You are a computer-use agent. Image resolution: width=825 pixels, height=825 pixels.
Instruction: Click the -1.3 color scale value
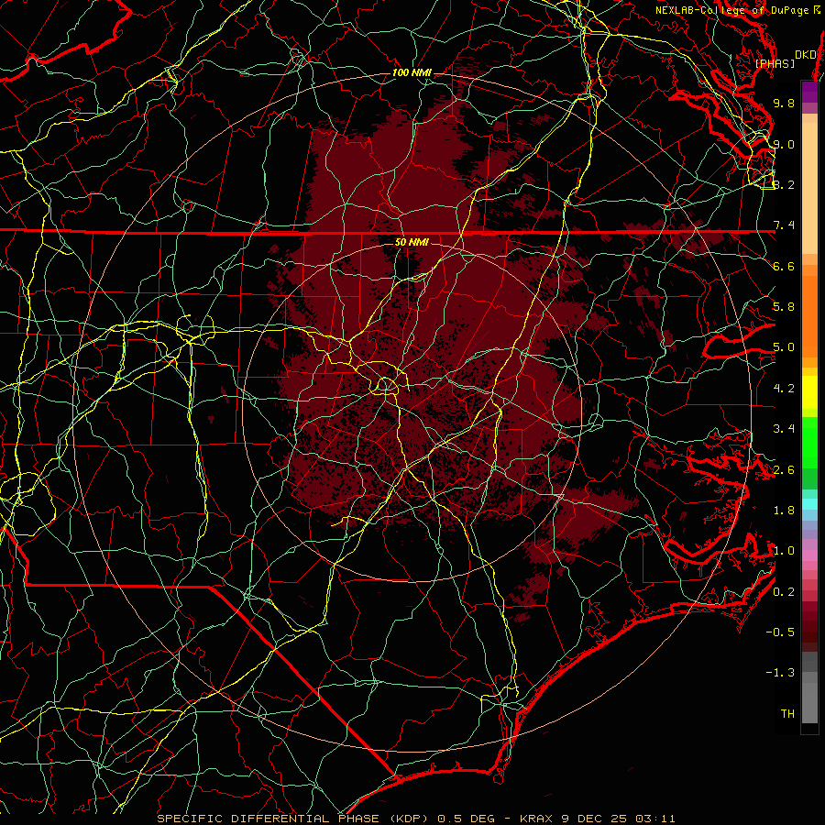[780, 673]
